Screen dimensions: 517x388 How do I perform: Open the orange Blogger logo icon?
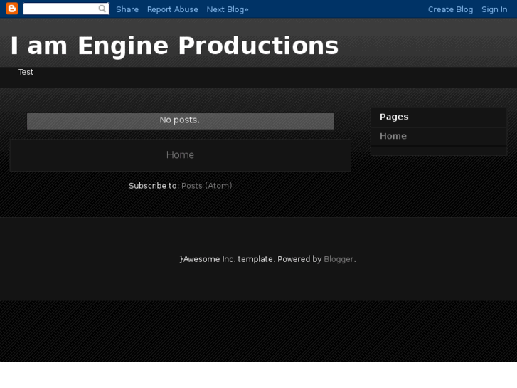pyautogui.click(x=12, y=9)
